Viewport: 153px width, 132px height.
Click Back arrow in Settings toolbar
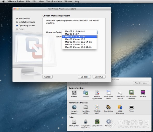tap(71, 83)
